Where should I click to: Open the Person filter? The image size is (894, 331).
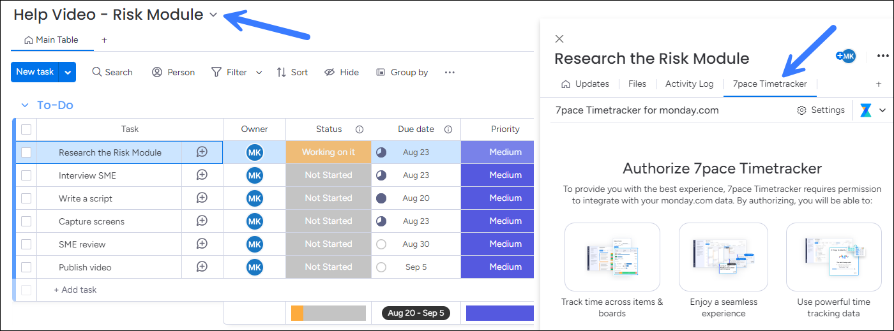pyautogui.click(x=173, y=72)
